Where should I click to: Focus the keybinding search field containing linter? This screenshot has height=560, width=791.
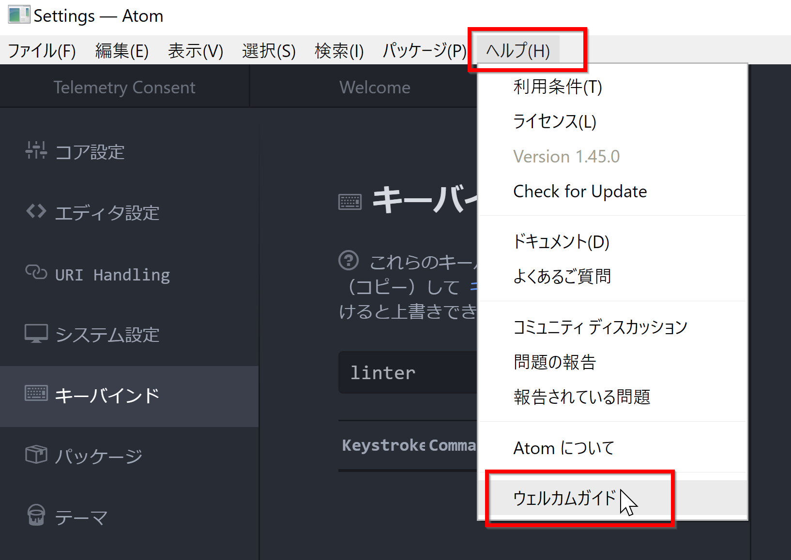[408, 372]
